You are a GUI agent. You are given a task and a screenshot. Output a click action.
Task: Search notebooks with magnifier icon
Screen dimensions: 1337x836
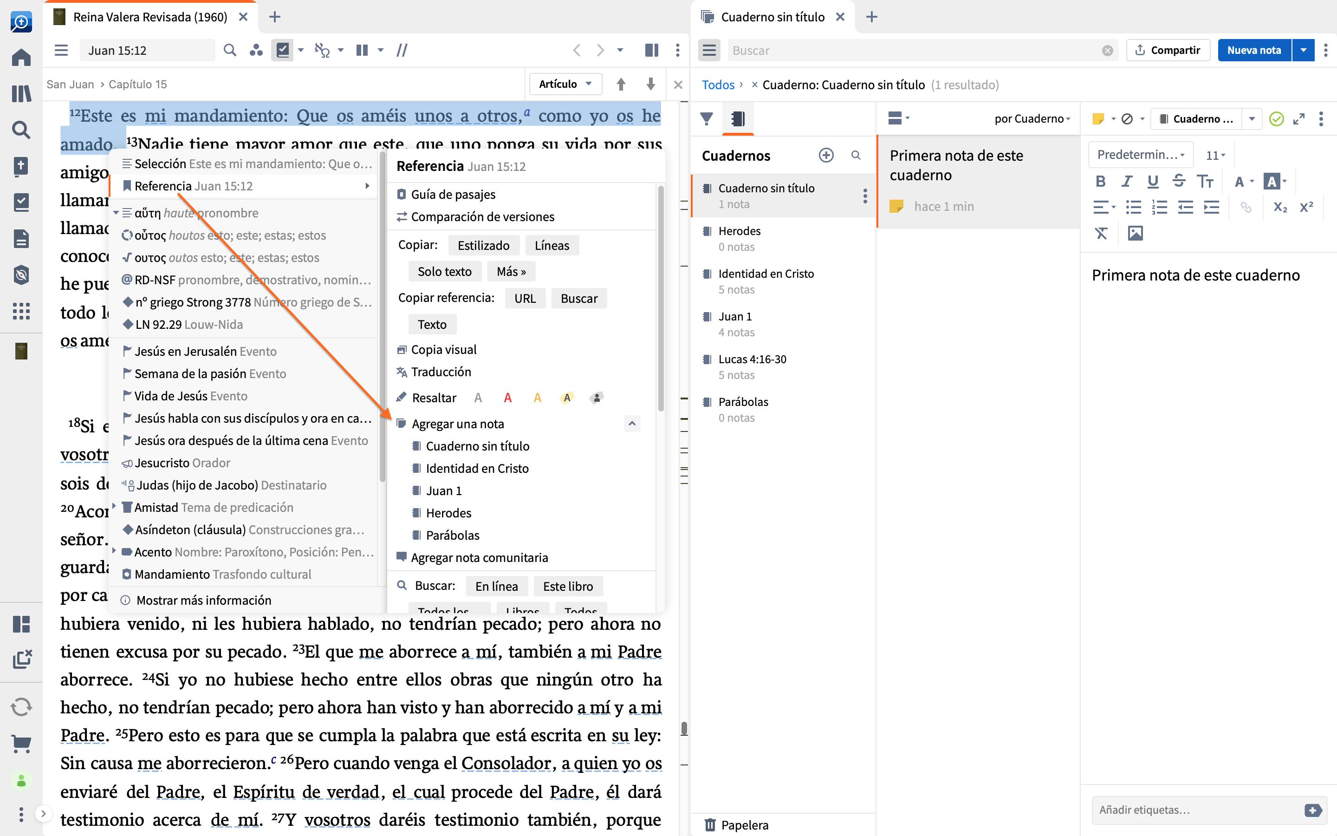[856, 156]
